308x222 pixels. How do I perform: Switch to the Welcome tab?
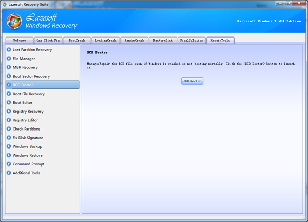pyautogui.click(x=20, y=40)
